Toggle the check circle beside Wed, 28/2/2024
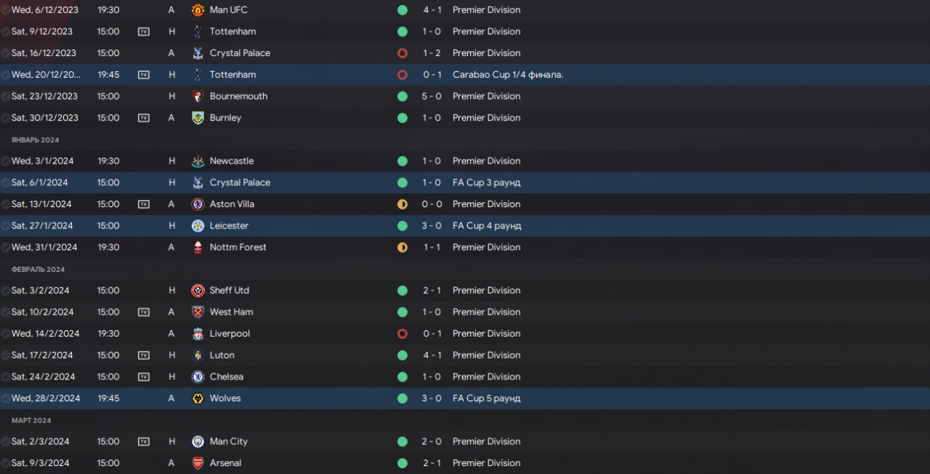The width and height of the screenshot is (930, 474). (x=6, y=398)
